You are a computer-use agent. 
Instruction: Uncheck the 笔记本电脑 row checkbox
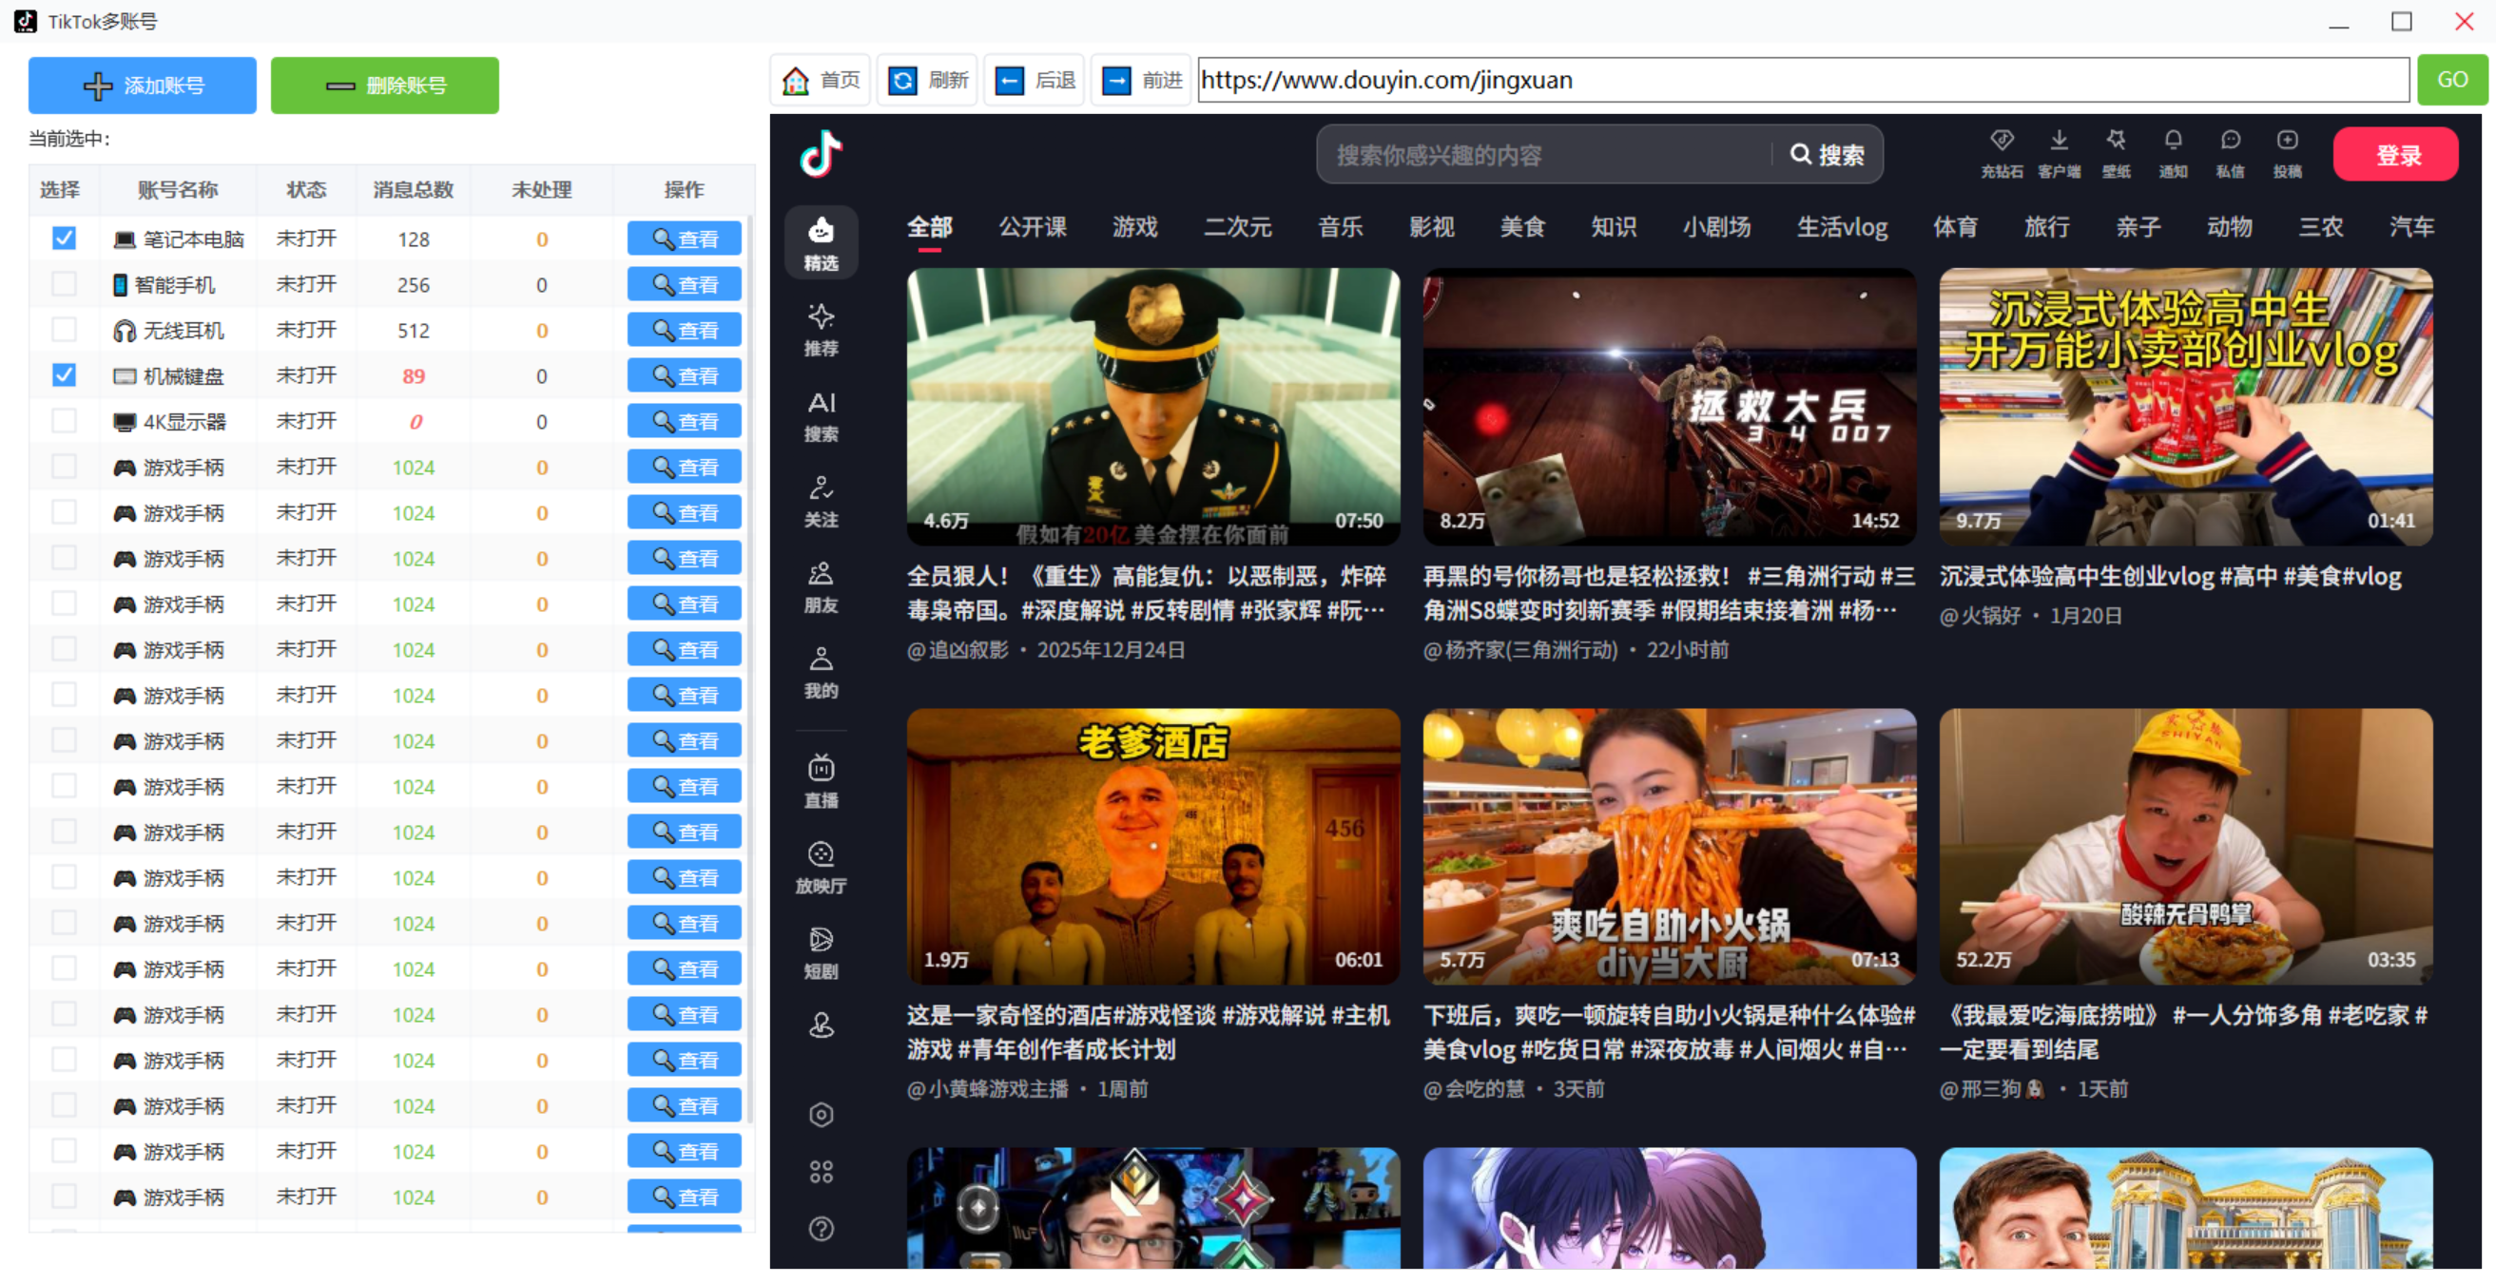tap(64, 239)
